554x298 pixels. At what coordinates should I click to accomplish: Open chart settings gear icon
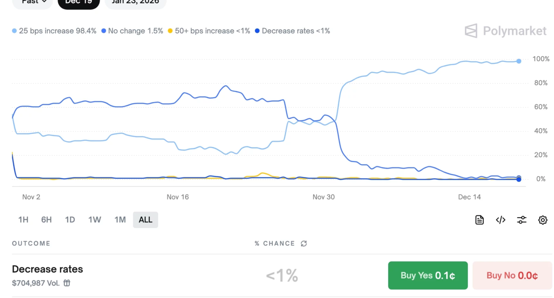542,220
